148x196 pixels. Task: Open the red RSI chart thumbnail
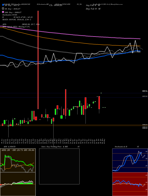click(x=130, y=184)
